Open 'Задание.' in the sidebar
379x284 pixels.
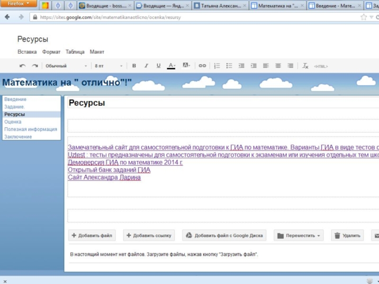point(15,107)
